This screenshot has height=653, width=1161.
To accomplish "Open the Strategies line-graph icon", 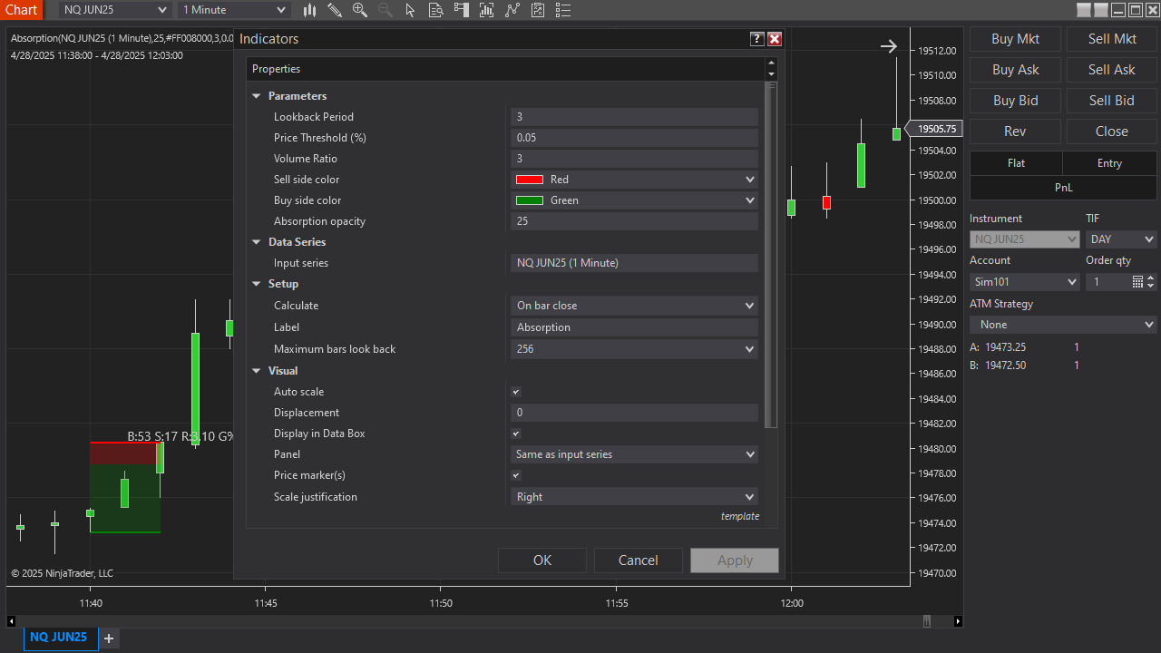I will click(x=513, y=10).
